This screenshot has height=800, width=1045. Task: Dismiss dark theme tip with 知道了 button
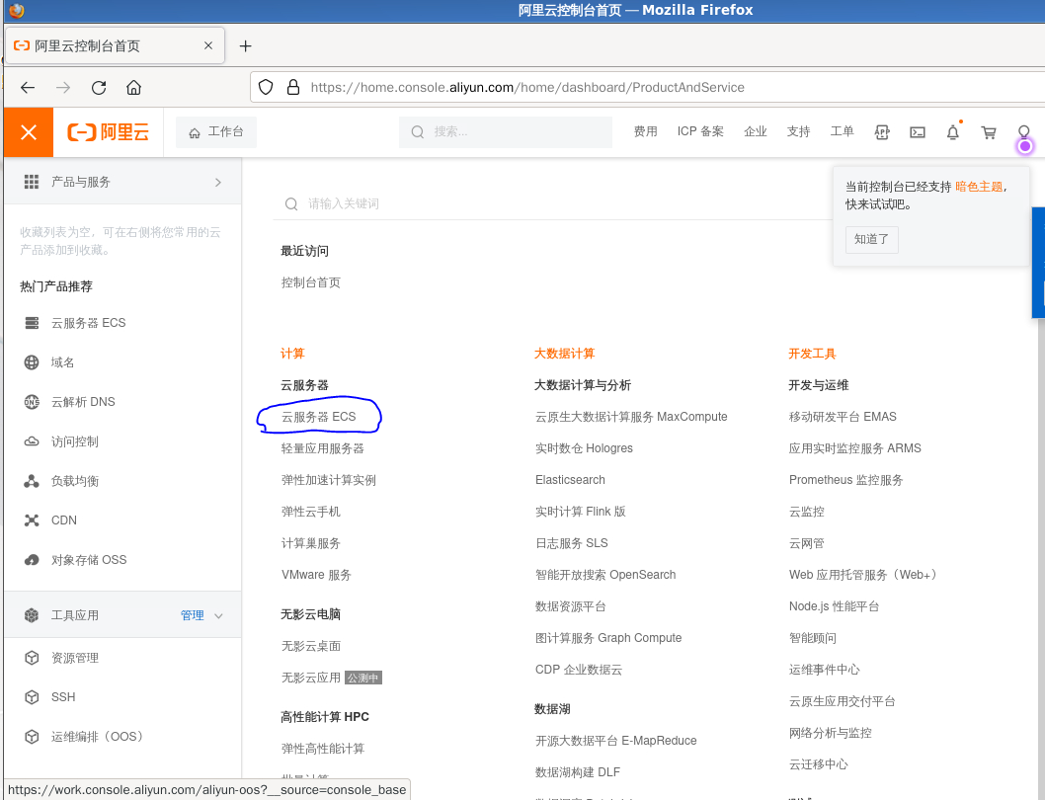(871, 239)
